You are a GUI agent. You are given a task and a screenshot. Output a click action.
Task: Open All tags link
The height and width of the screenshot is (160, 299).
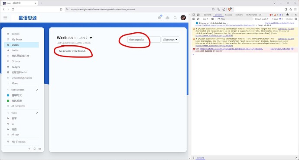coord(15,135)
